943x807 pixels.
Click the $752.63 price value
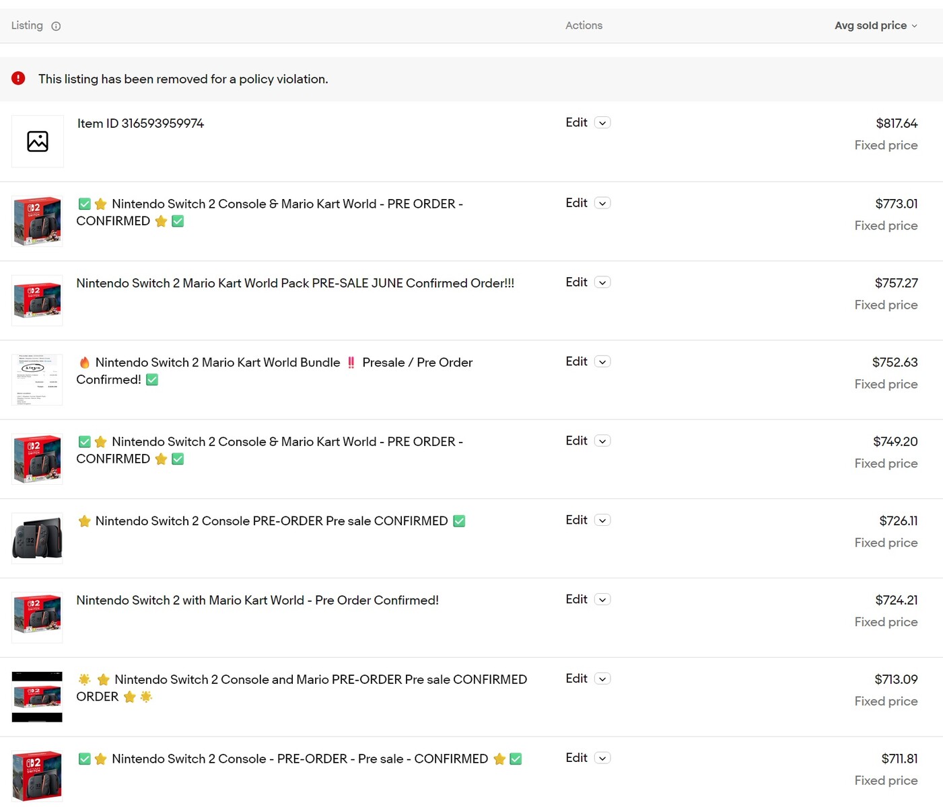click(895, 362)
